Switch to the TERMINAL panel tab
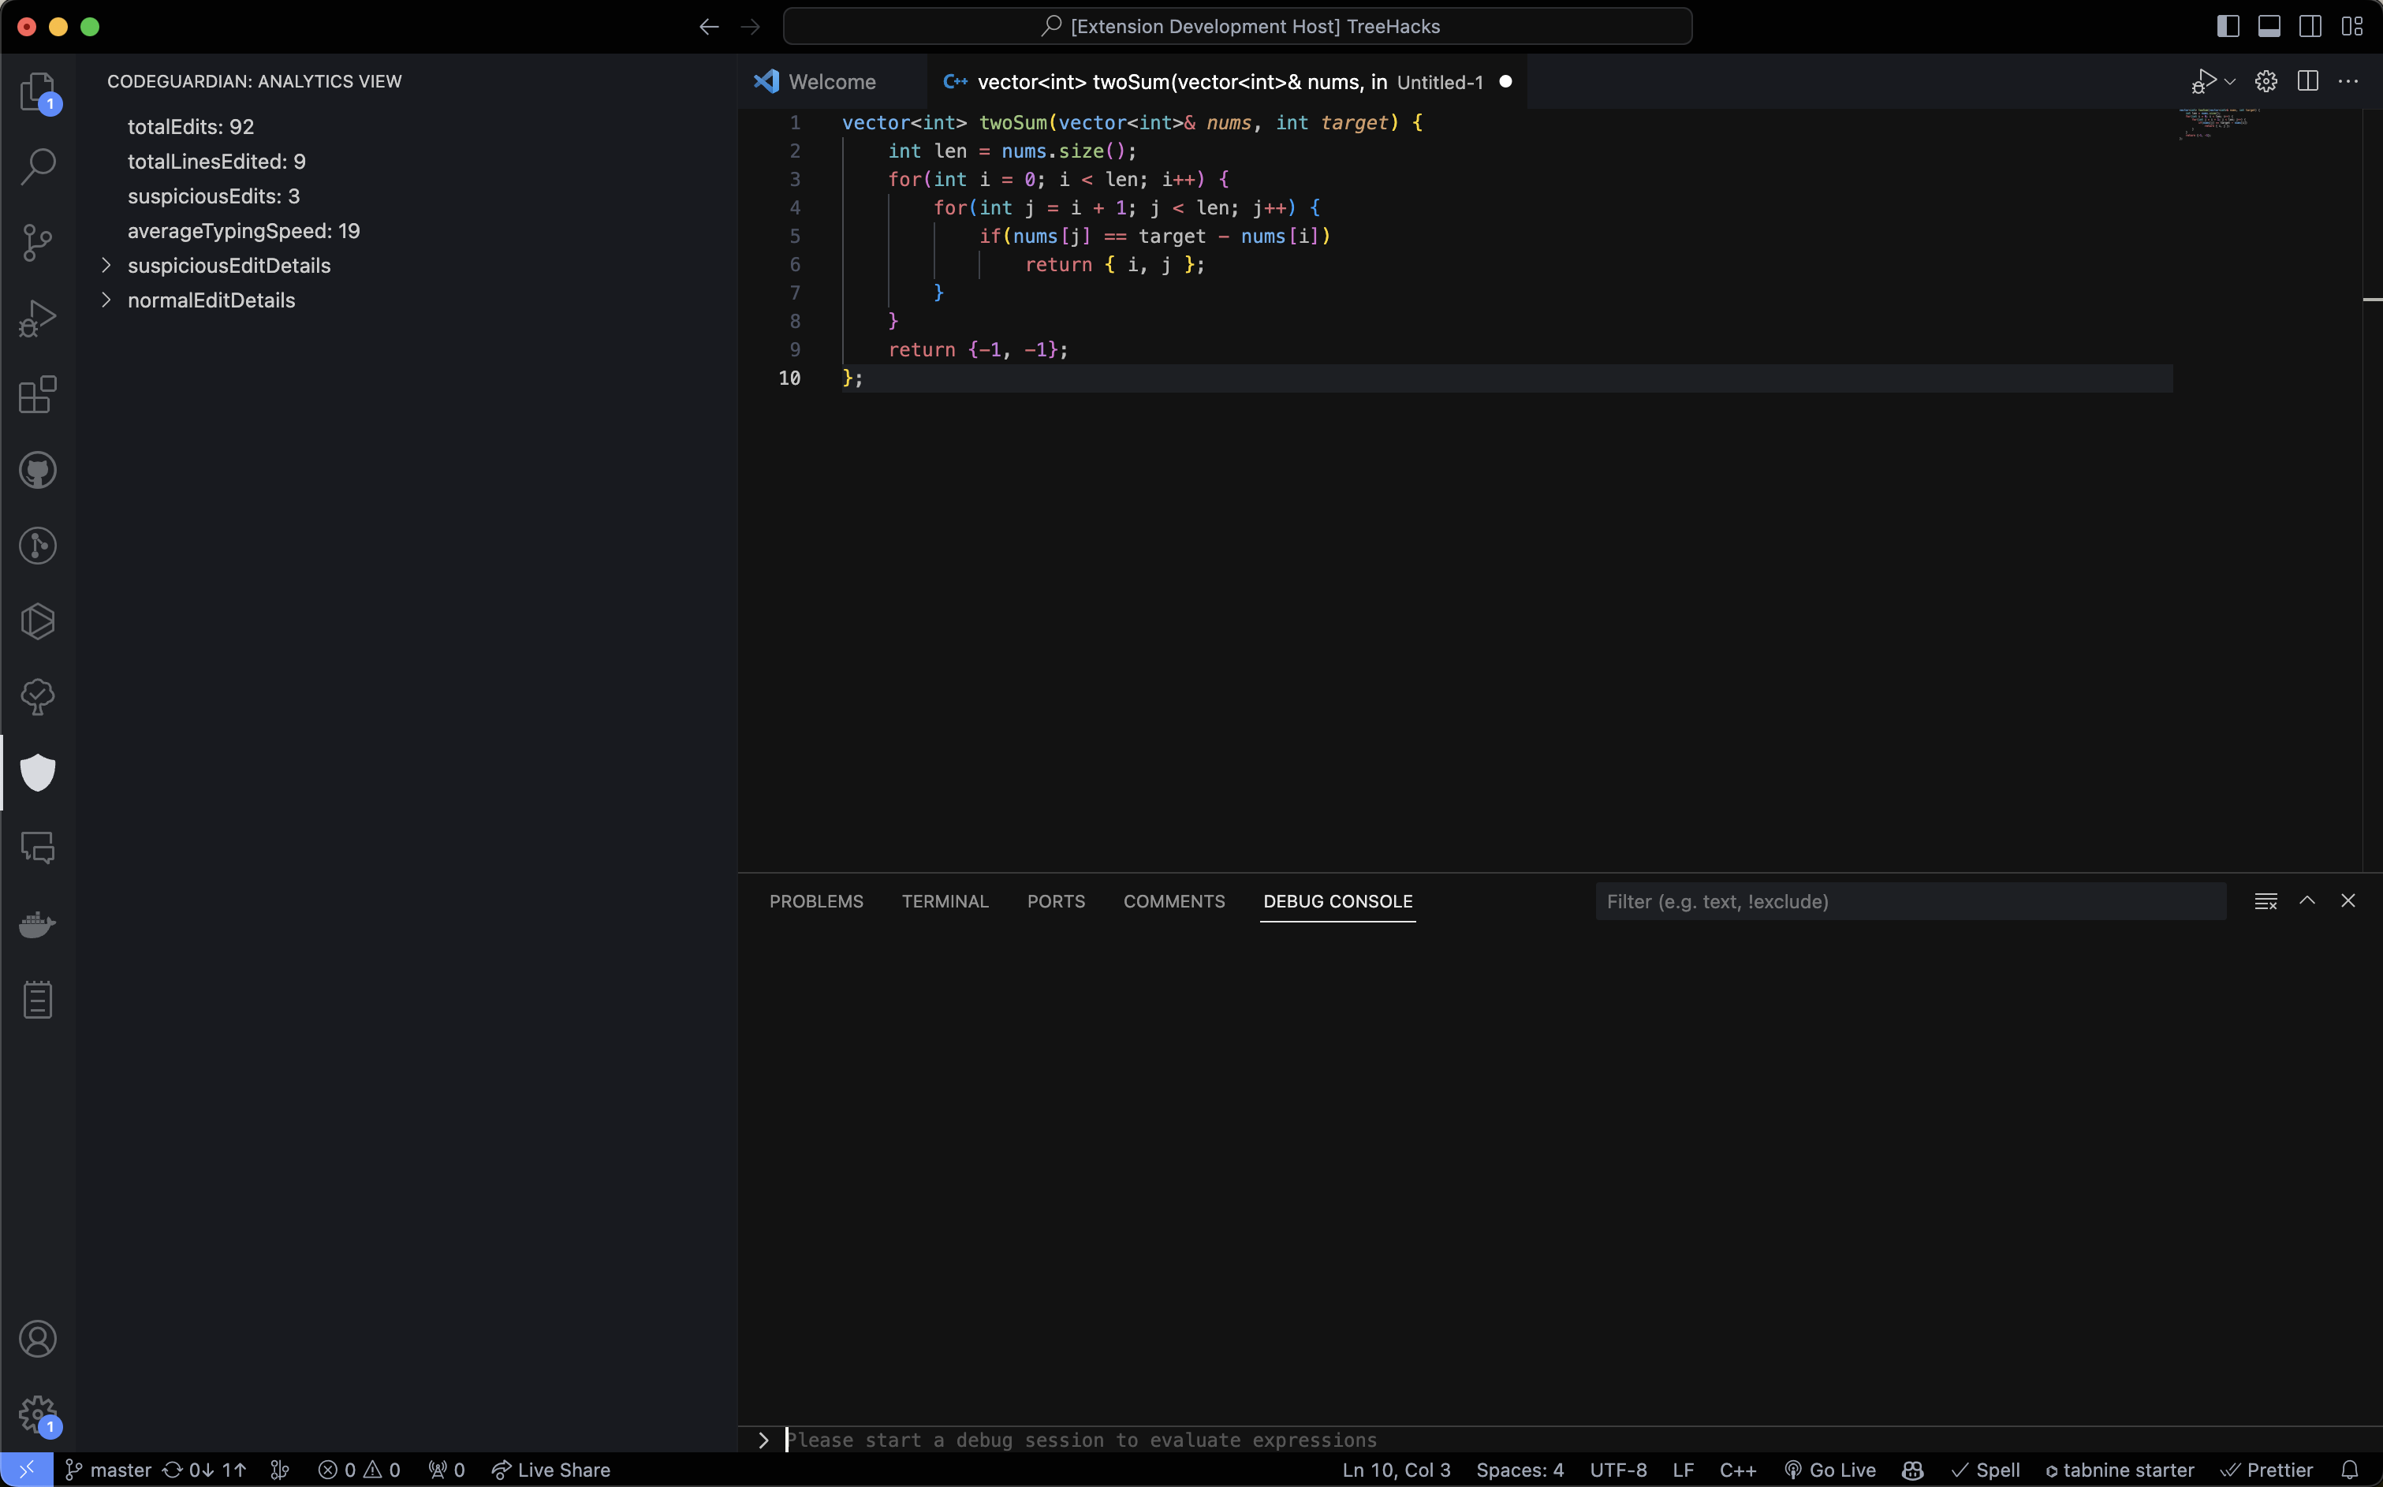 tap(944, 902)
